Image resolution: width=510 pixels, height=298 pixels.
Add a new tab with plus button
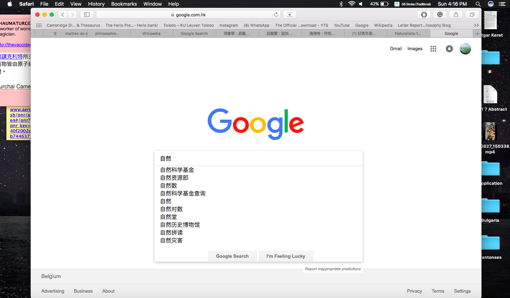(477, 33)
